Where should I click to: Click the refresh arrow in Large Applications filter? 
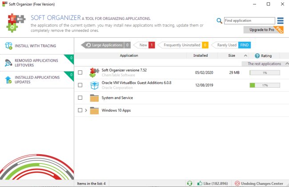point(88,45)
